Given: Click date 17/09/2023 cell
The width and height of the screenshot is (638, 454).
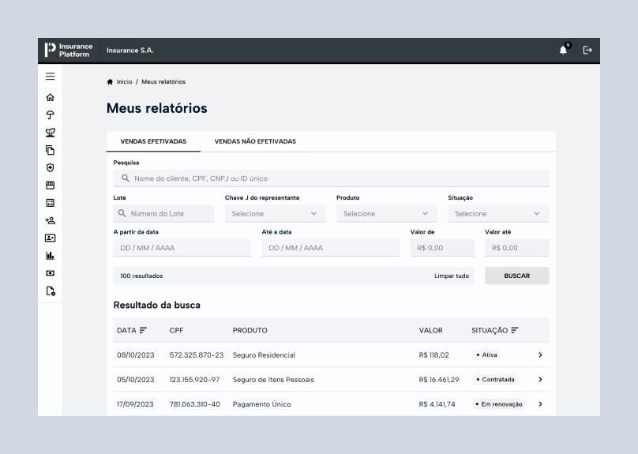Looking at the screenshot, I should click(135, 404).
